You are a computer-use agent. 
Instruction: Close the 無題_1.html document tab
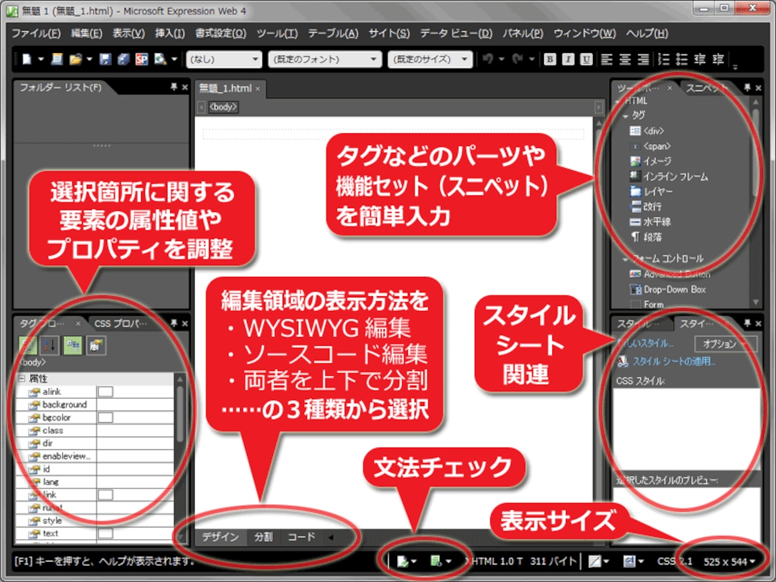[x=257, y=89]
